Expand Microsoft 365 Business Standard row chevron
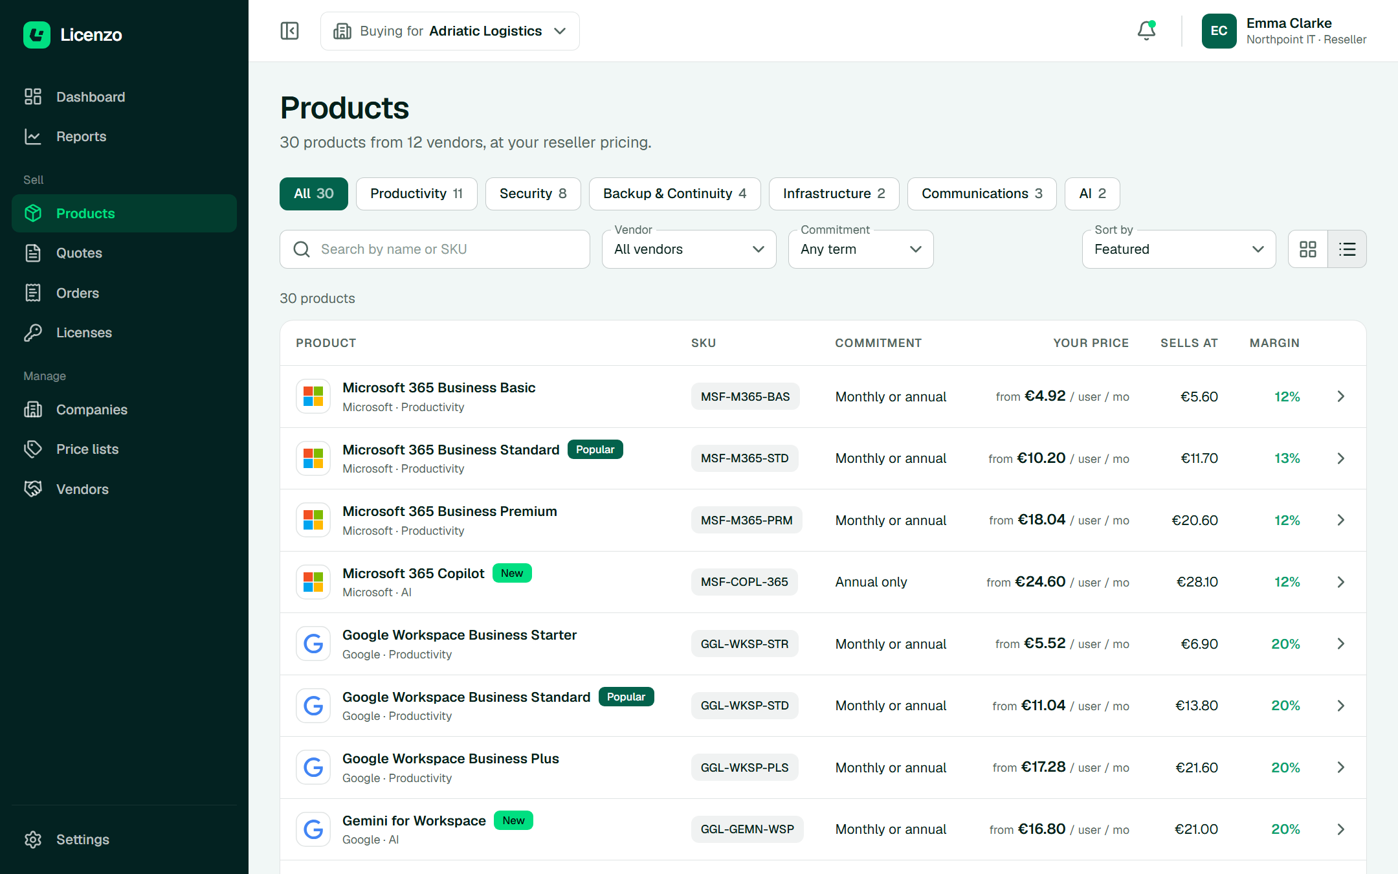Screen dimensions: 1398x874 [1341, 458]
